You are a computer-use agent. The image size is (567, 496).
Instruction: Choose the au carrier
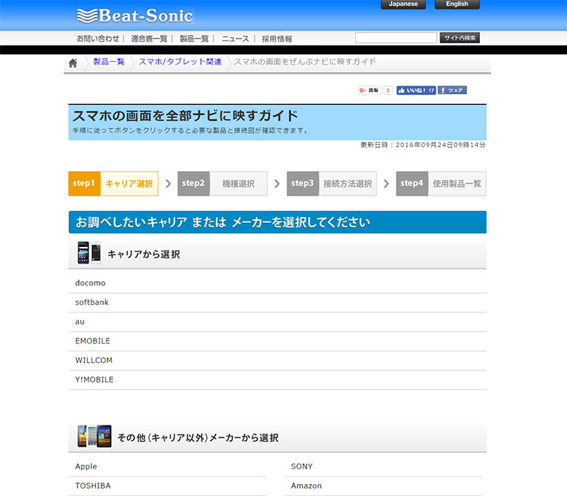click(278, 322)
